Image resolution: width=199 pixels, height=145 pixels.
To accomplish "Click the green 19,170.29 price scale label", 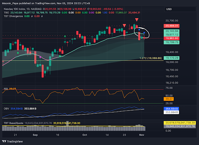I will [171, 58].
